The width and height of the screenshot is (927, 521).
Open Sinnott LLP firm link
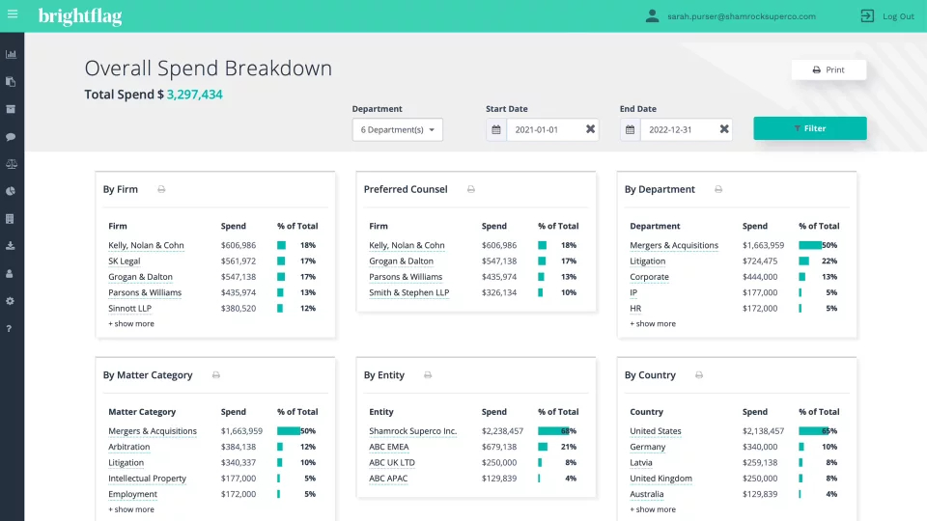130,309
